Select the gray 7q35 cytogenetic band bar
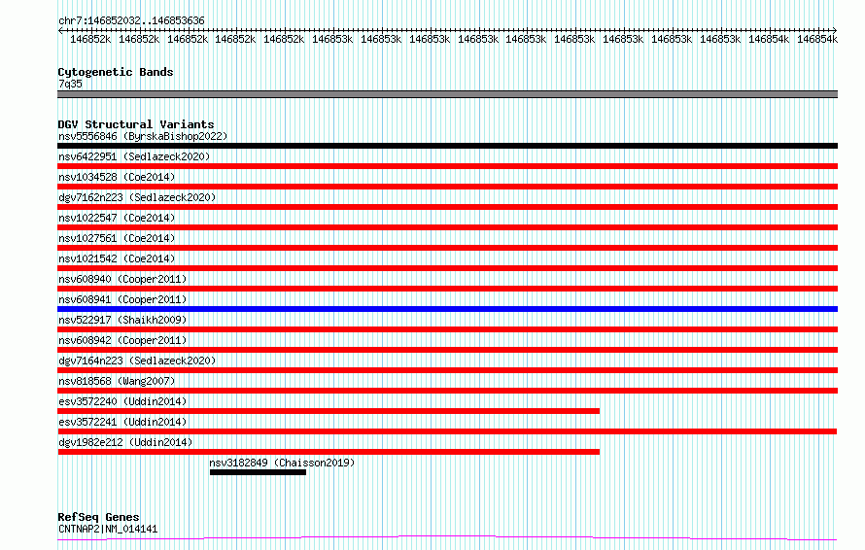Image resolution: width=865 pixels, height=550 pixels. (447, 94)
